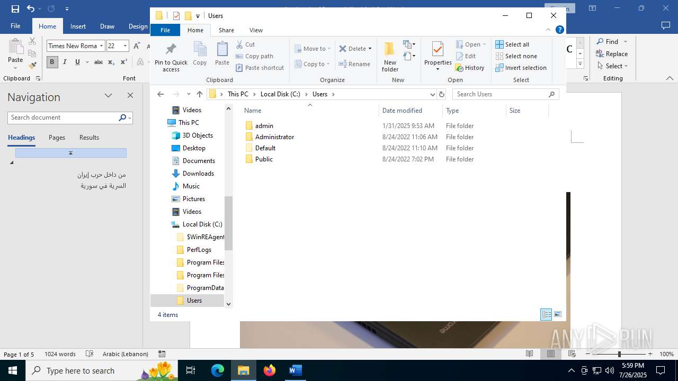Switch to Large icons view layout icon
Image resolution: width=678 pixels, height=381 pixels.
tap(558, 314)
